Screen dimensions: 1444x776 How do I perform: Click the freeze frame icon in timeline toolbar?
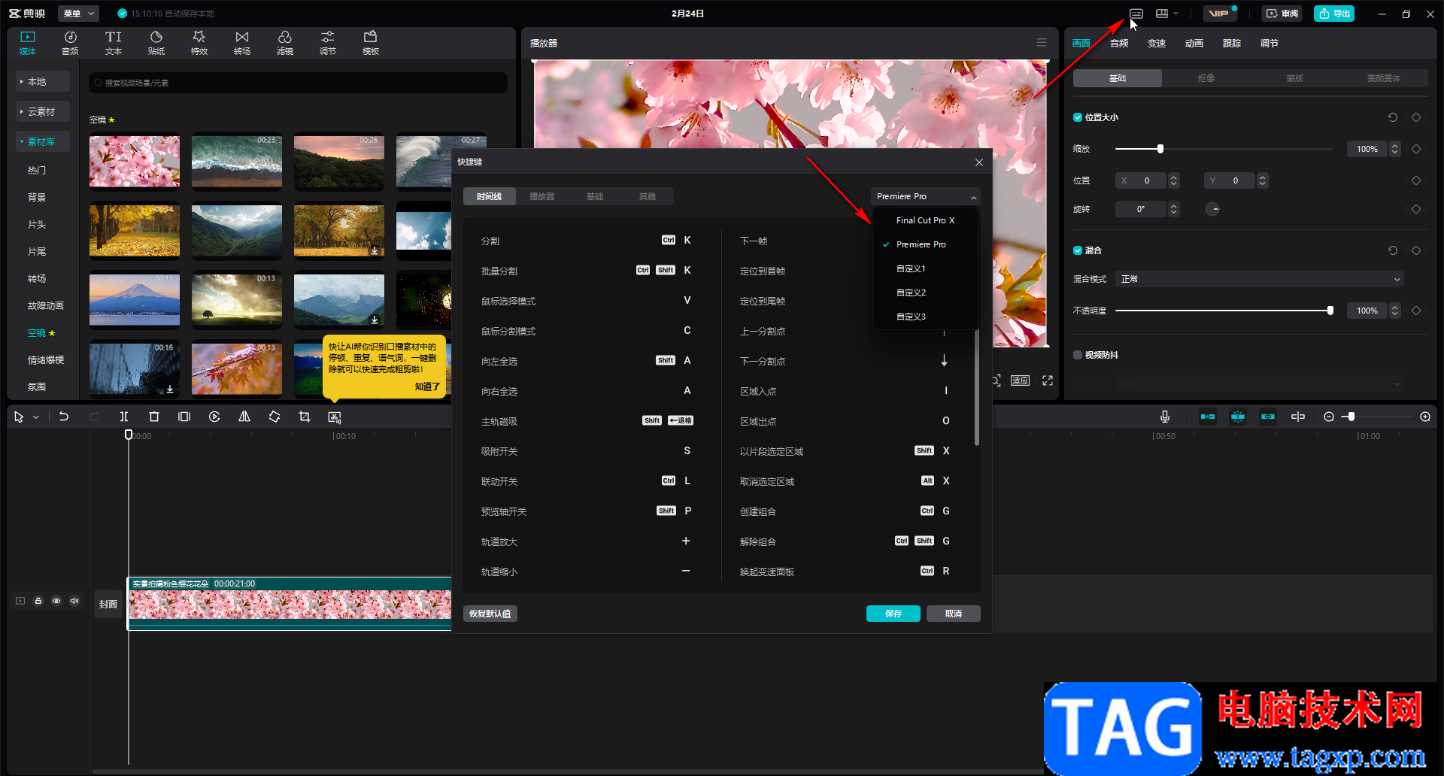pyautogui.click(x=184, y=417)
